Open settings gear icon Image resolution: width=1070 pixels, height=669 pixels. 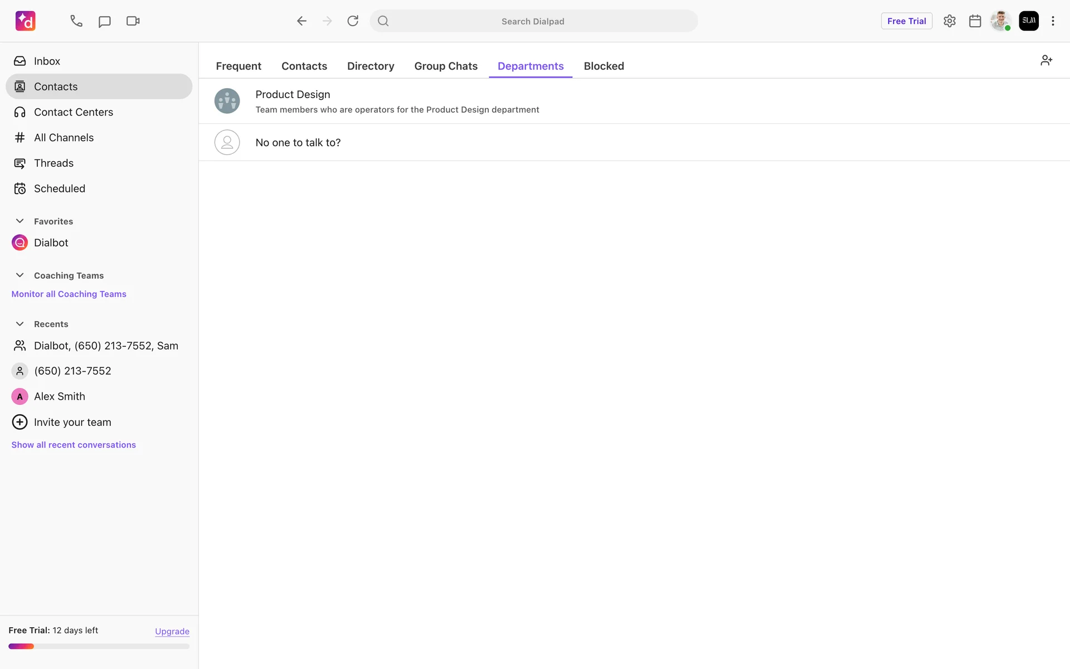[x=950, y=21]
